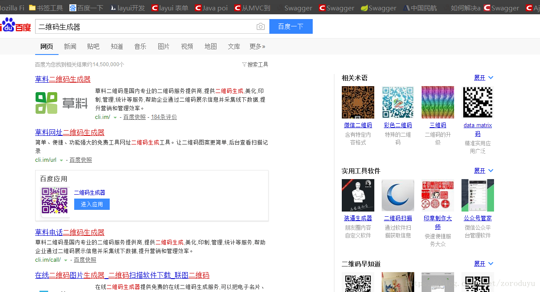Screen dimensions: 540x292
Task: Switch to the 地图 tab
Action: click(210, 46)
